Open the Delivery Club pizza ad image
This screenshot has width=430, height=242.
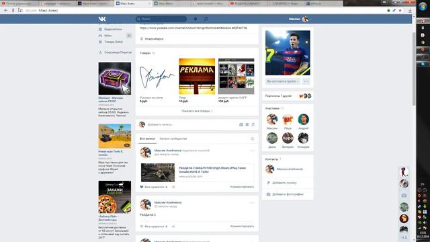coord(115,197)
